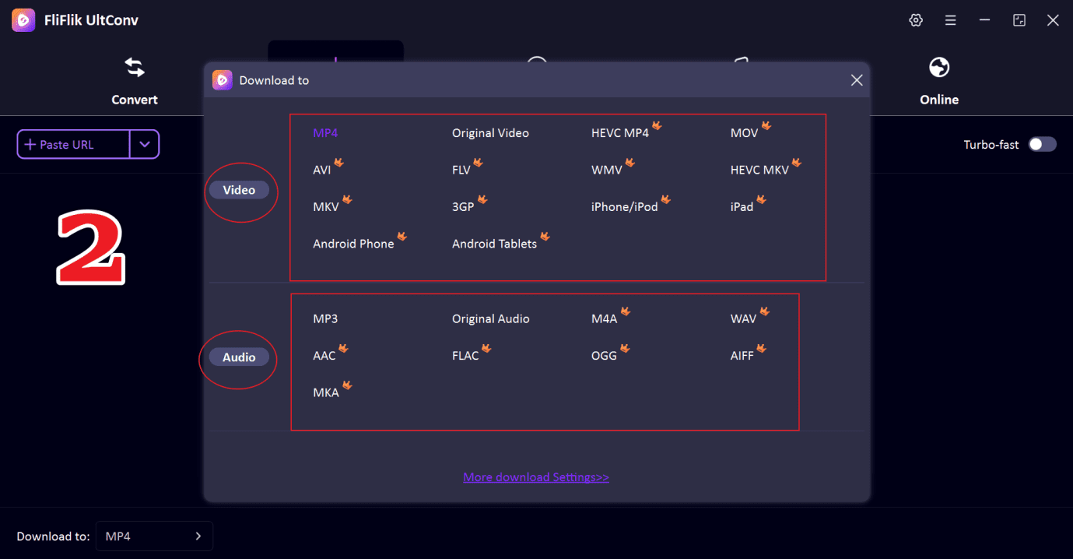Open More download Settings link
Screen dimensions: 1073x559
535,477
